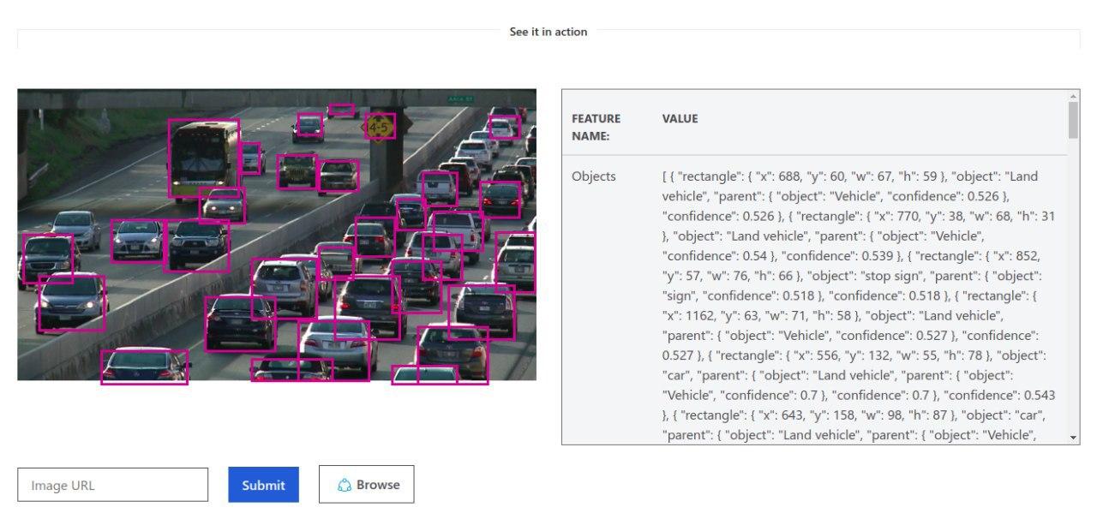This screenshot has height=519, width=1097.
Task: Click the FEATURE NAME column header
Action: (x=596, y=125)
